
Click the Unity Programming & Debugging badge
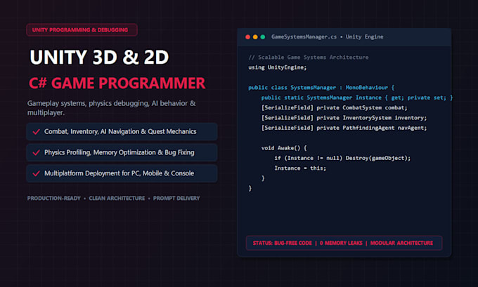coord(82,30)
